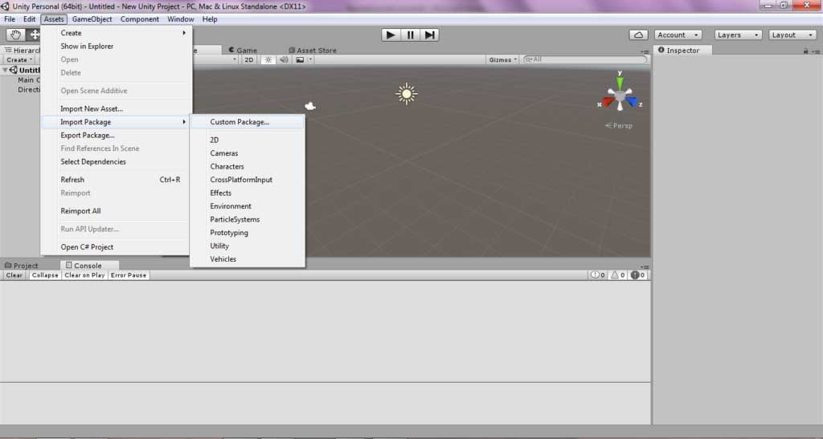This screenshot has width=823, height=439.
Task: Toggle scene lighting sun icon
Action: pos(268,59)
